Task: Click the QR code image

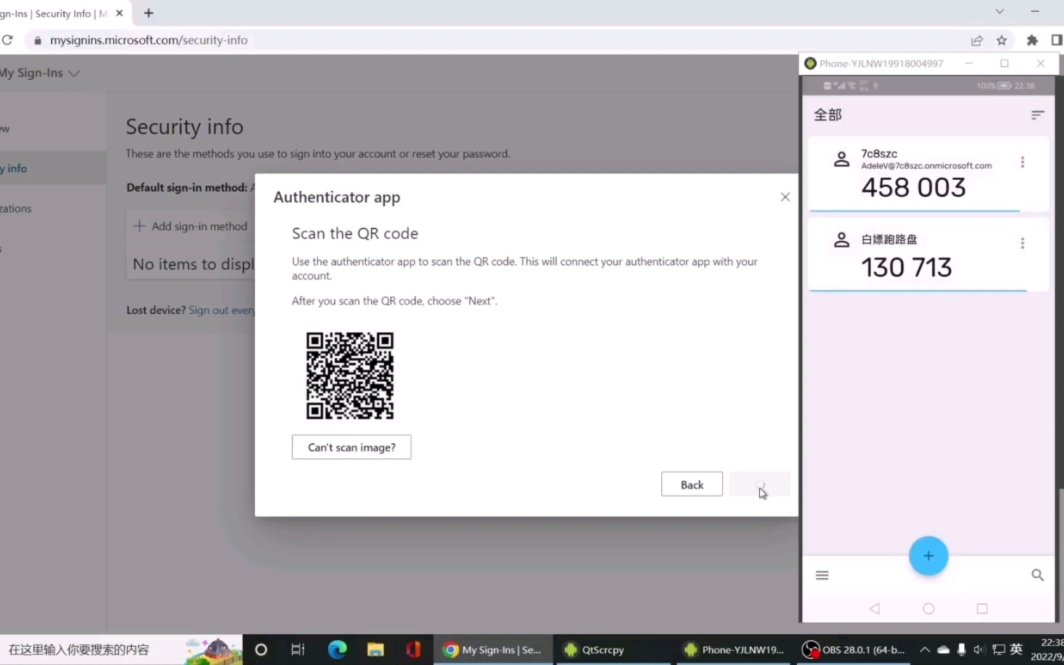Action: coord(350,376)
